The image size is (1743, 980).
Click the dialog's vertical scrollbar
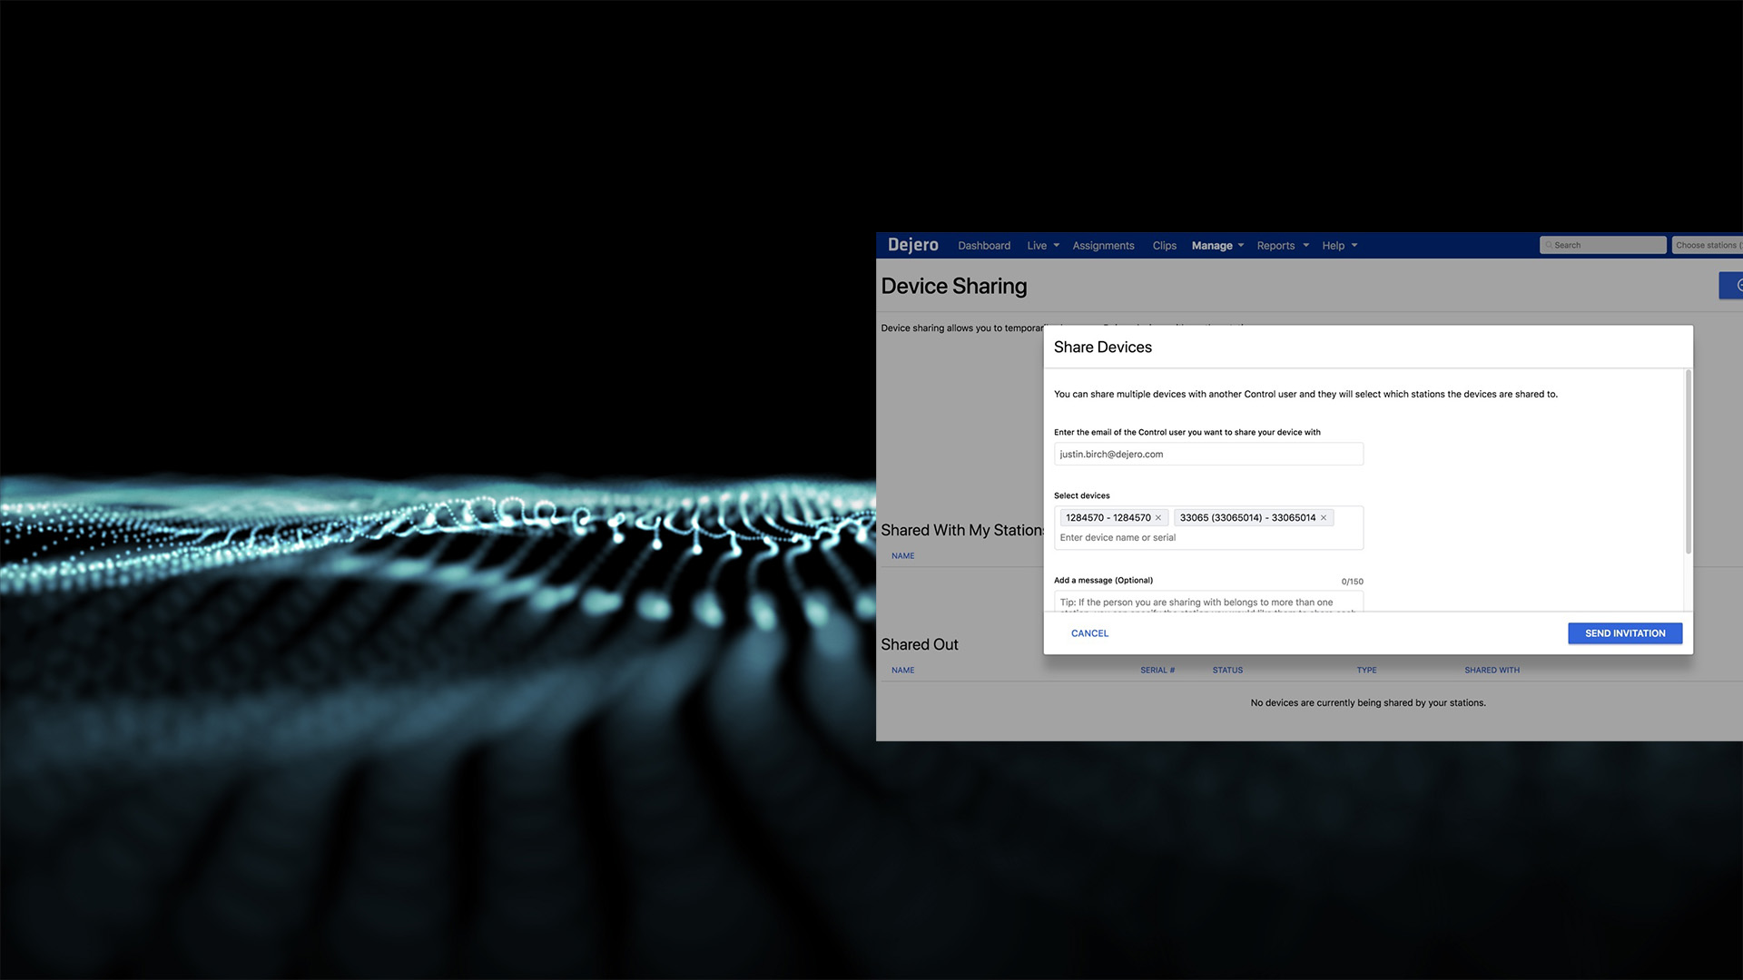coord(1688,463)
